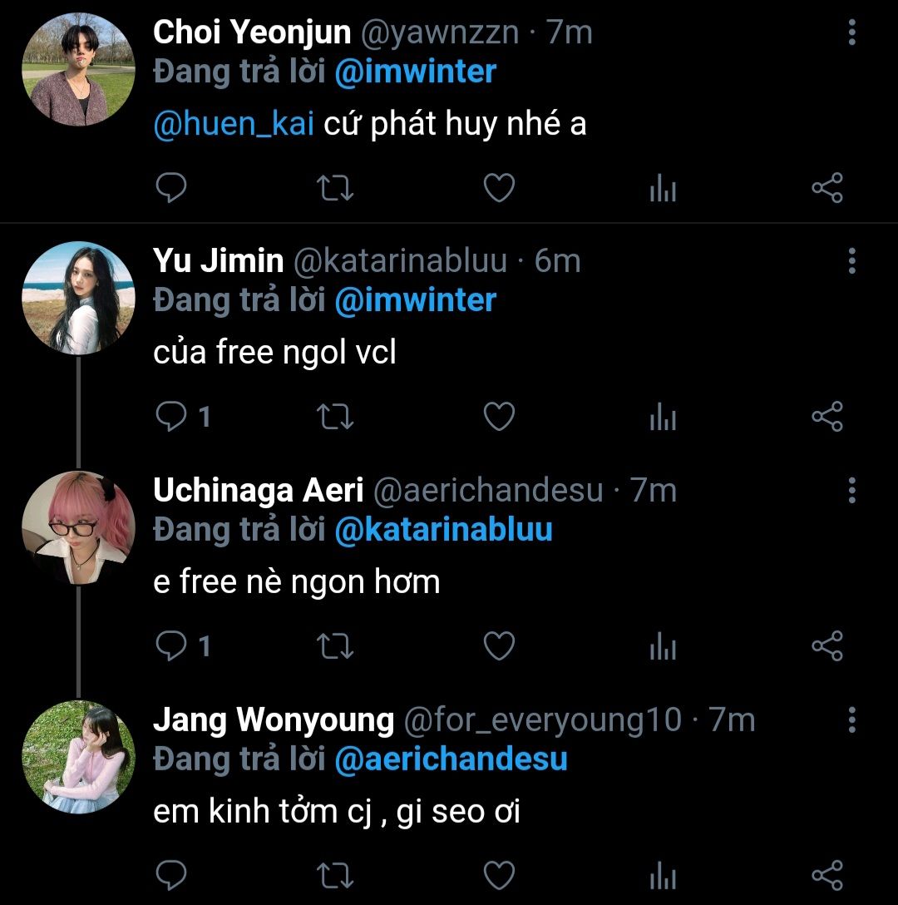This screenshot has width=898, height=905.
Task: Like Jang Wonyoung's tweet
Action: (499, 875)
